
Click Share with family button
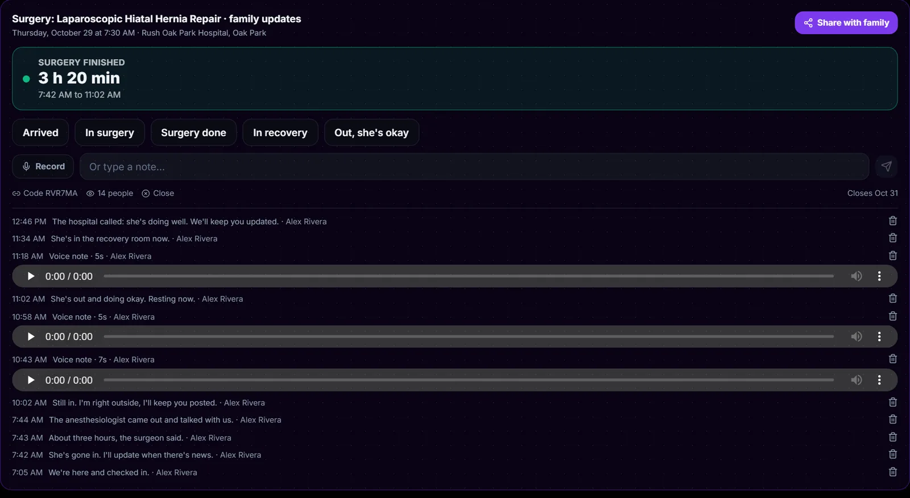846,23
